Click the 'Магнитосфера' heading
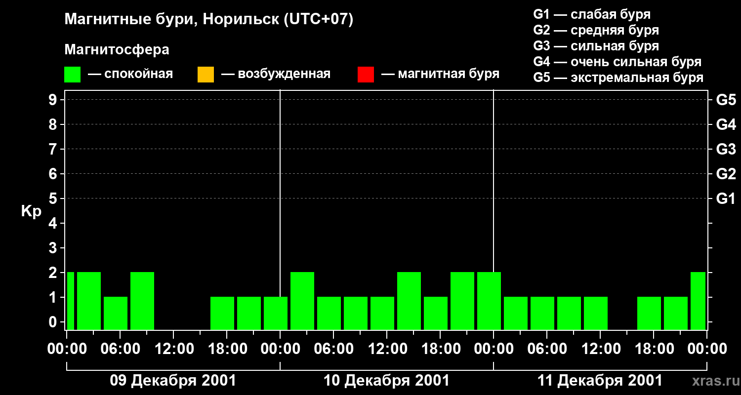The height and width of the screenshot is (395, 741). click(117, 50)
